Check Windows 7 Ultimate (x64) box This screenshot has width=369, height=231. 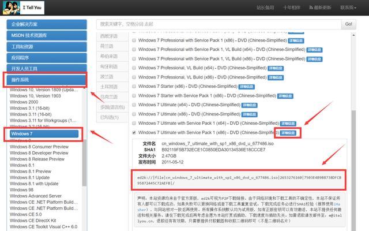pyautogui.click(x=134, y=105)
